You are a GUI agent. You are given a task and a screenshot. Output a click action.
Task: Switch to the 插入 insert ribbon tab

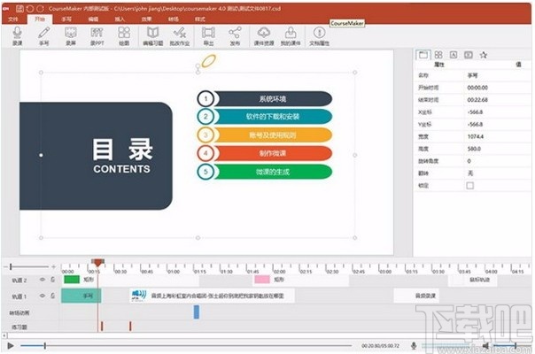pos(120,19)
